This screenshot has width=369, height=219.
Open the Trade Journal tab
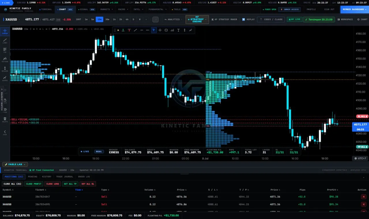tap(65, 177)
